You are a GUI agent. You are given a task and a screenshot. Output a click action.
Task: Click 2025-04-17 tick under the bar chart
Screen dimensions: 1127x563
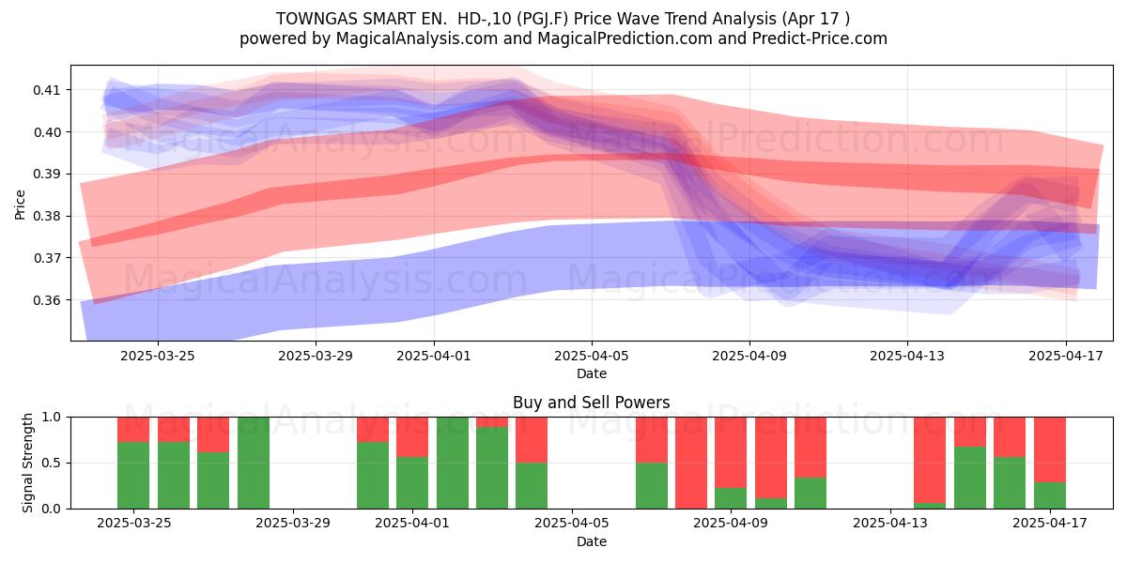click(1050, 524)
